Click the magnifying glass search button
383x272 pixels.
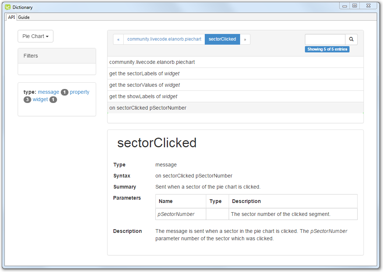click(351, 39)
